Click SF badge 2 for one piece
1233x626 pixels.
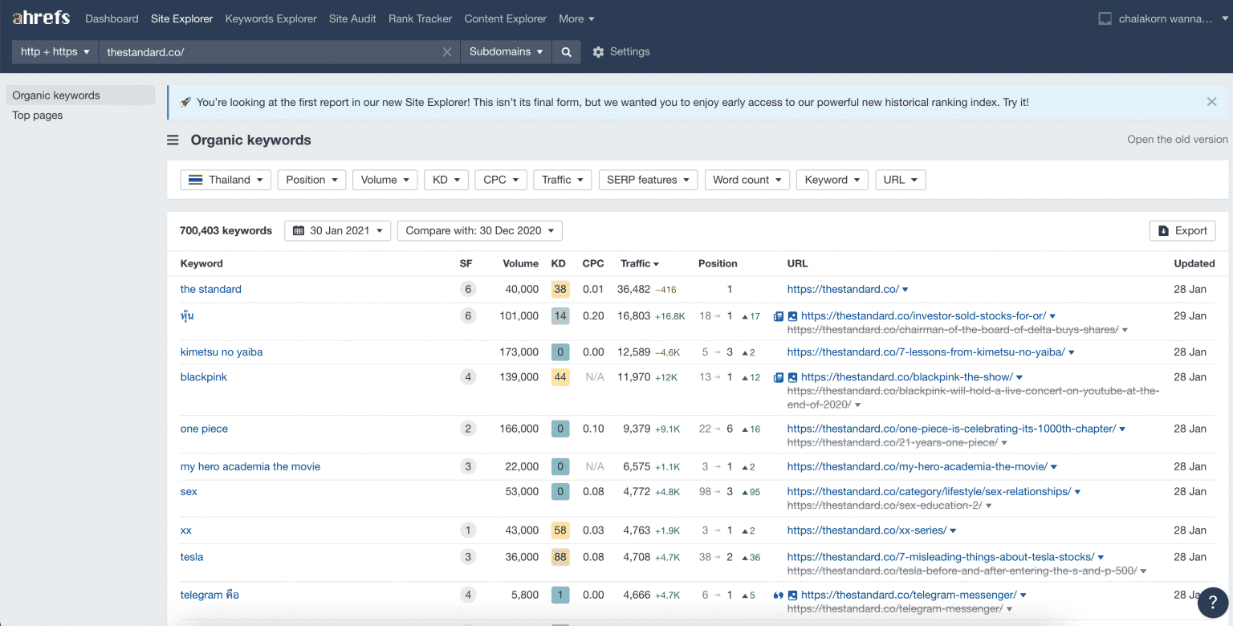click(x=468, y=429)
